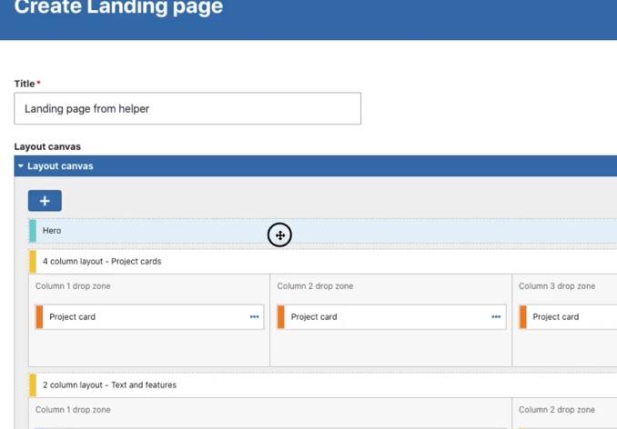Open ellipsis menu on Column 2 Project card
Screen dimensions: 617x429
point(496,317)
